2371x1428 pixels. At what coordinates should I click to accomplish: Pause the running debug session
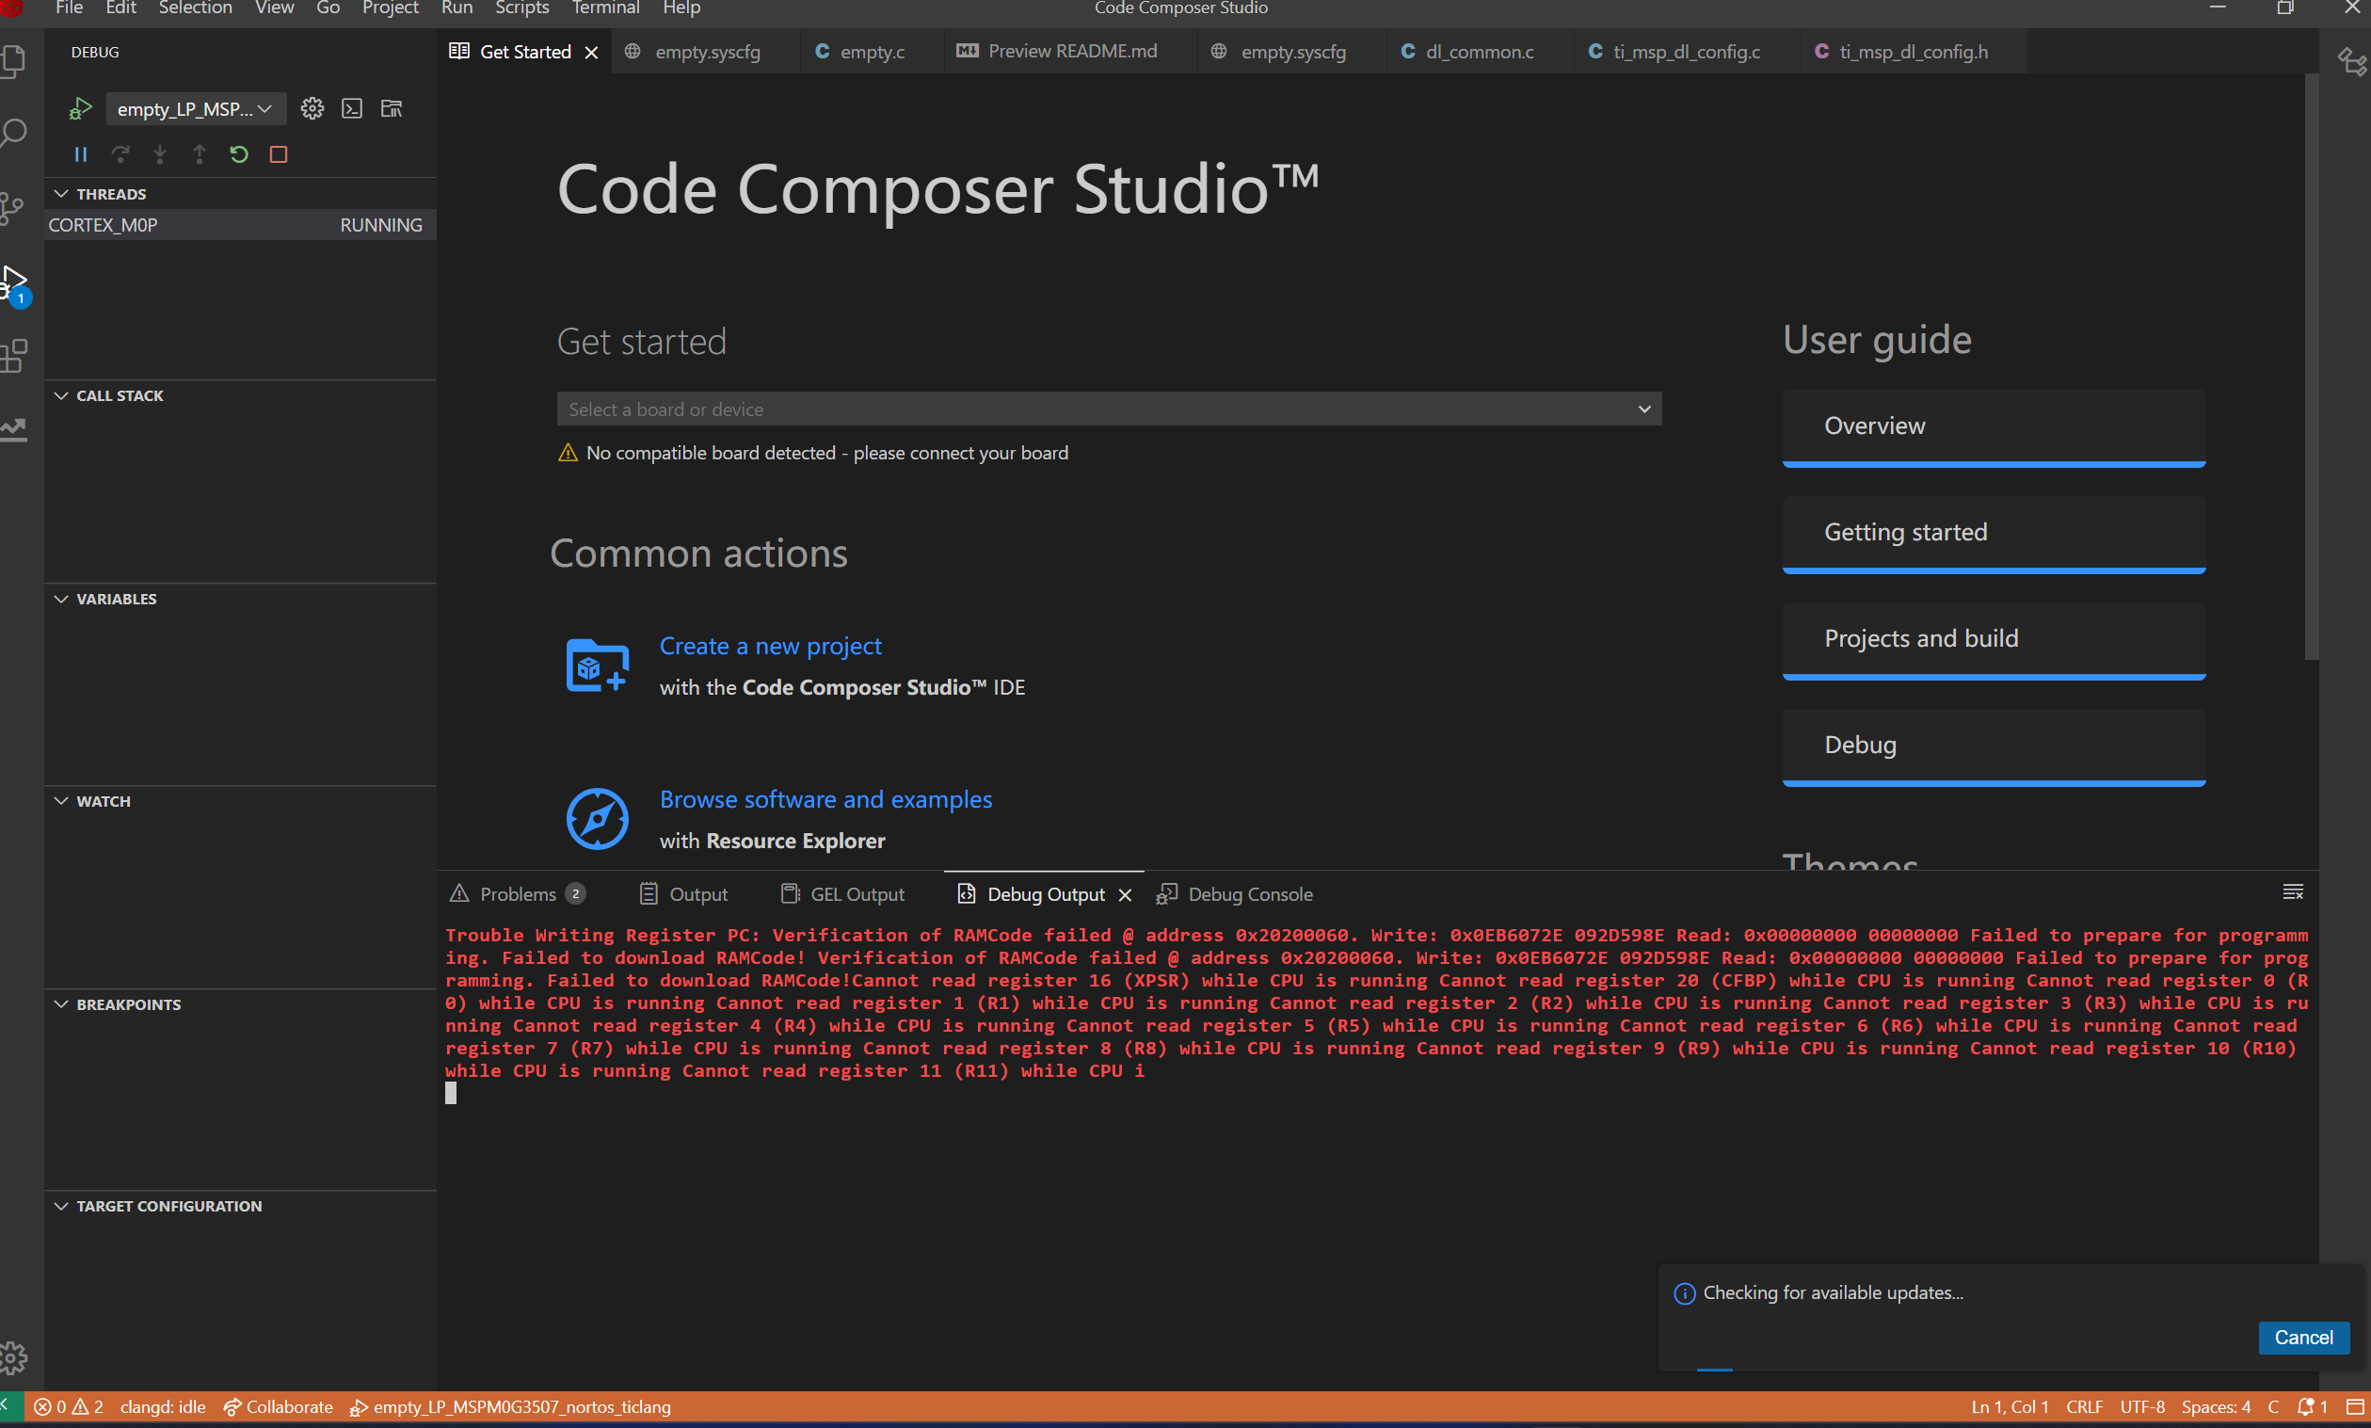81,154
